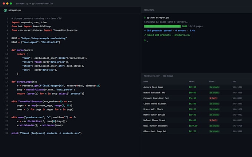Click the SKU-1550 cell
Screen dimensions: 252x157
pos(238,109)
